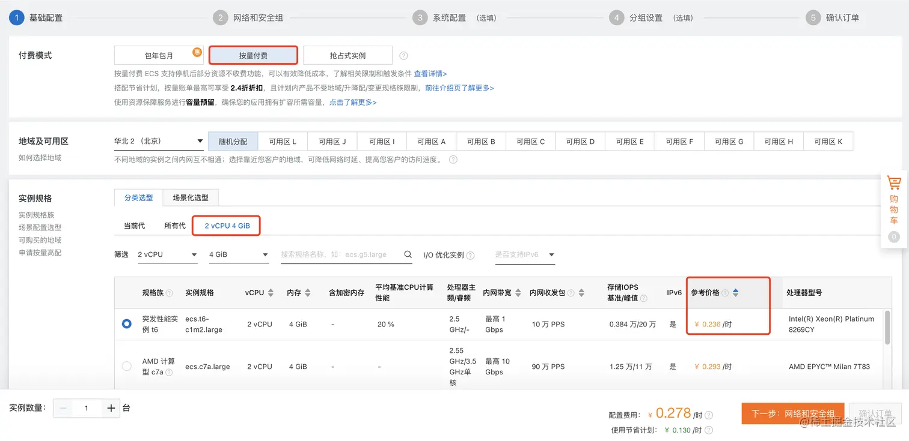Select 可用区 K

828,142
